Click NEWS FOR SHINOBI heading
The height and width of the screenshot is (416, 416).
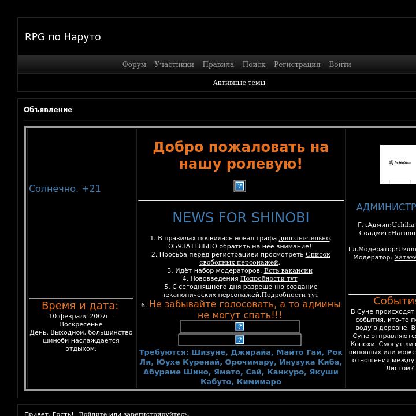pyautogui.click(x=241, y=218)
